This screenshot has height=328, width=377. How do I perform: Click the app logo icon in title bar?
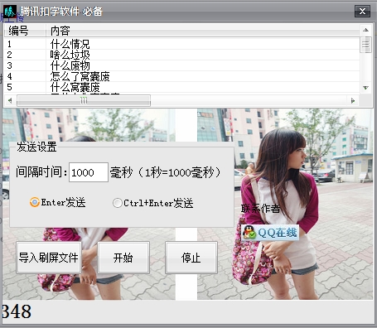(10, 12)
